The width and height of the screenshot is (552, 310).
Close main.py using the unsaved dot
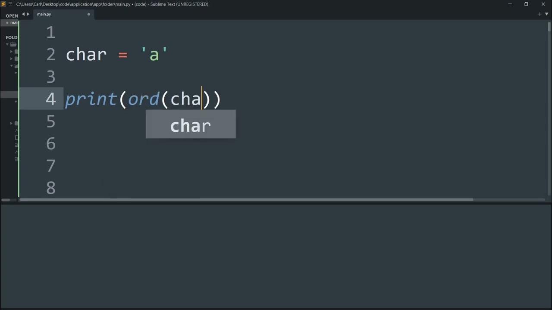click(x=89, y=14)
